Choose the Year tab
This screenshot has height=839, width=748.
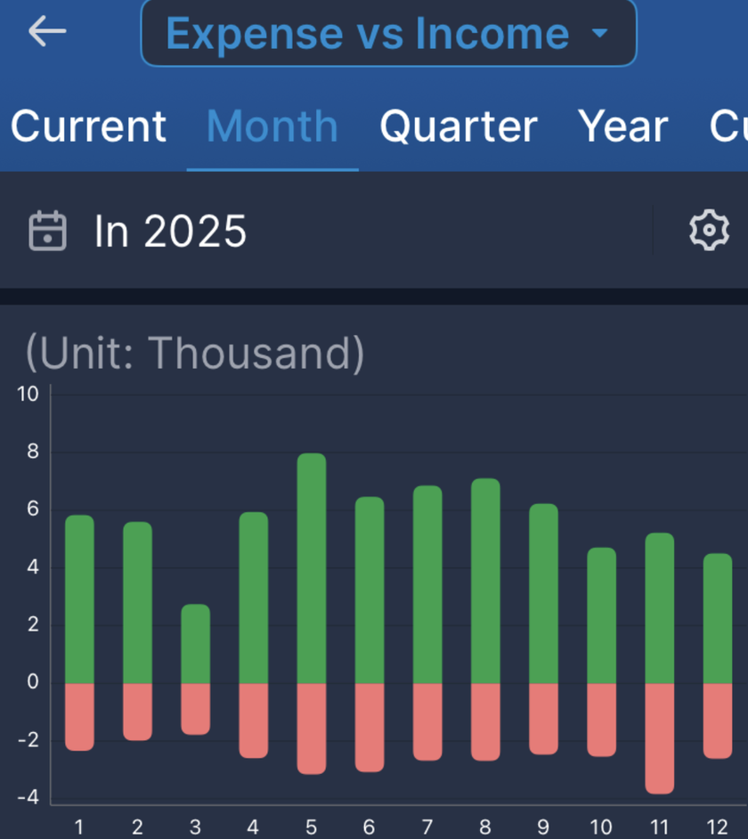(x=623, y=126)
